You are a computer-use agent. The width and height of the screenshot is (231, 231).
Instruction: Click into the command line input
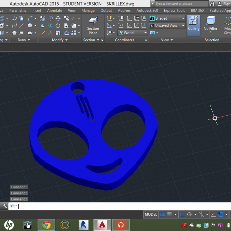point(96,206)
